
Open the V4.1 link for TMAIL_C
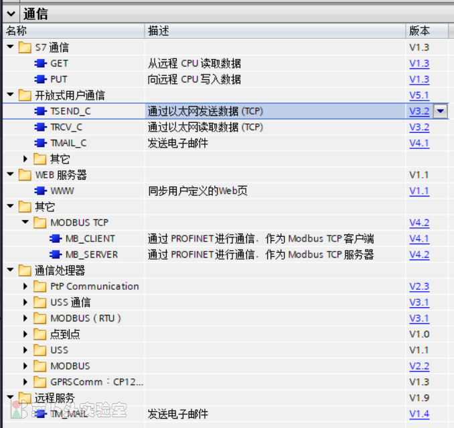(x=419, y=144)
